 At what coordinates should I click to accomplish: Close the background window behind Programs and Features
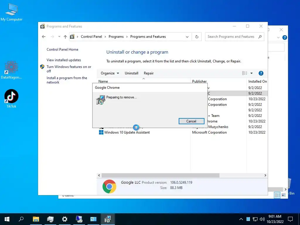[281, 30]
